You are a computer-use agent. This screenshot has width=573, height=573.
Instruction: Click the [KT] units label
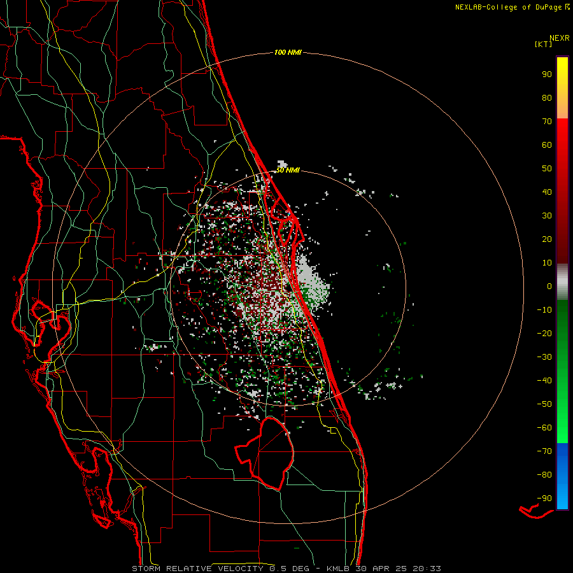[x=543, y=44]
